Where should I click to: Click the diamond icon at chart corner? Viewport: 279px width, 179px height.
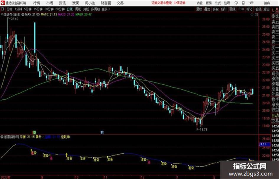point(252,14)
